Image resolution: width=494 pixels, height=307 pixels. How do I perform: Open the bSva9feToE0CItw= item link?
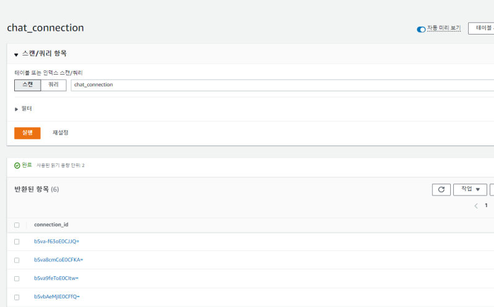pos(56,279)
